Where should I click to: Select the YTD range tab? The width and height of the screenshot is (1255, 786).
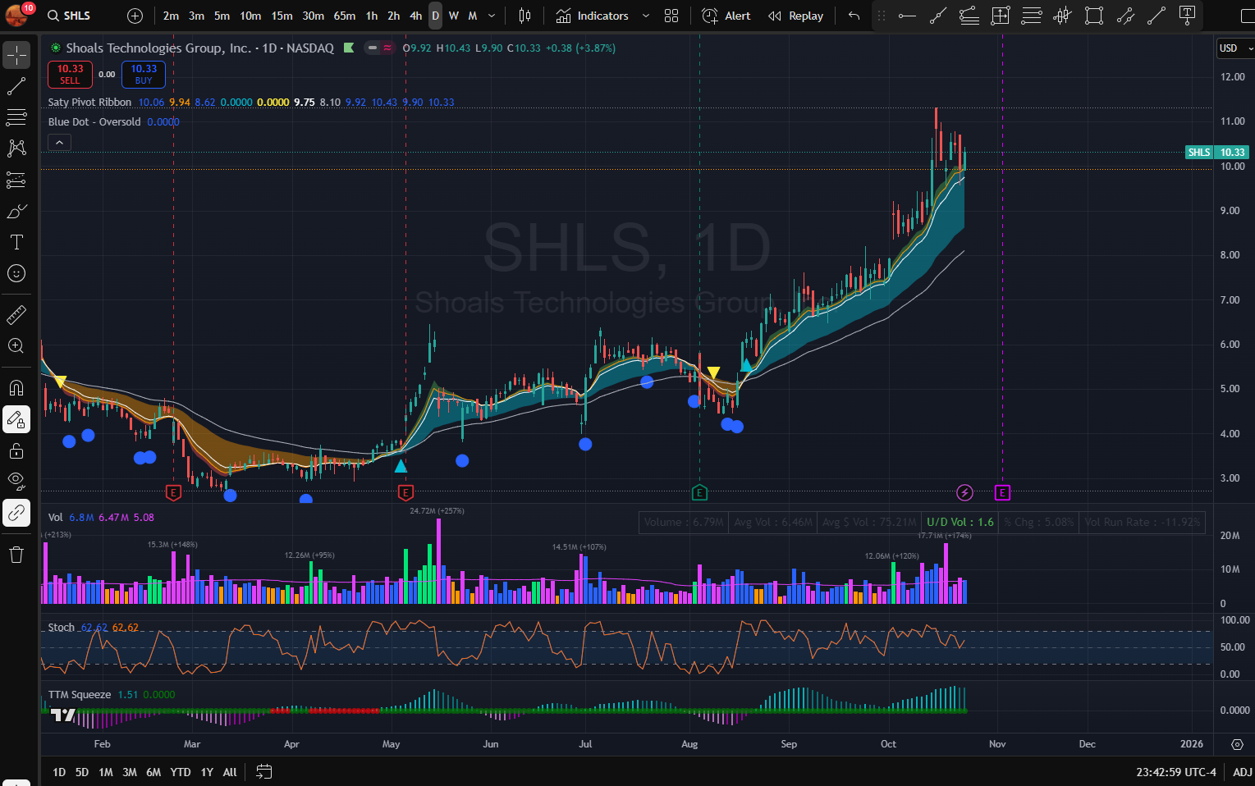(x=181, y=772)
